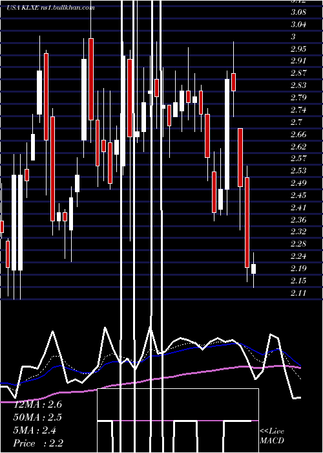This screenshot has height=453, width=323.
Task: Click the 2.91 price axis label
Action: click(298, 61)
